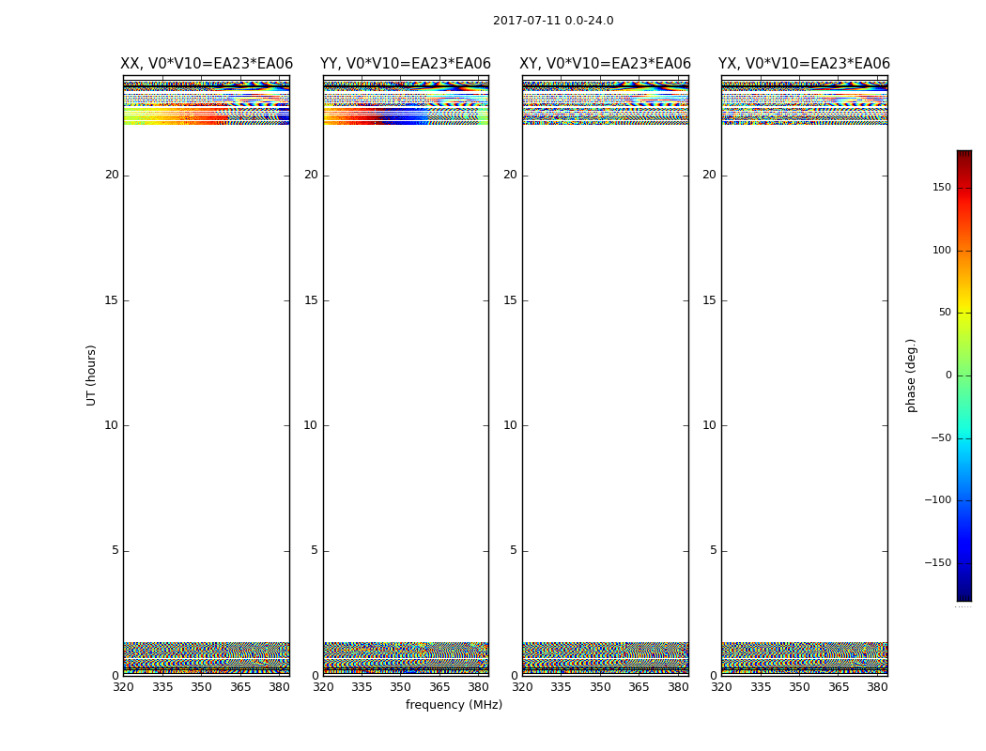Click the YX panel title text
The width and height of the screenshot is (986, 751).
click(804, 64)
